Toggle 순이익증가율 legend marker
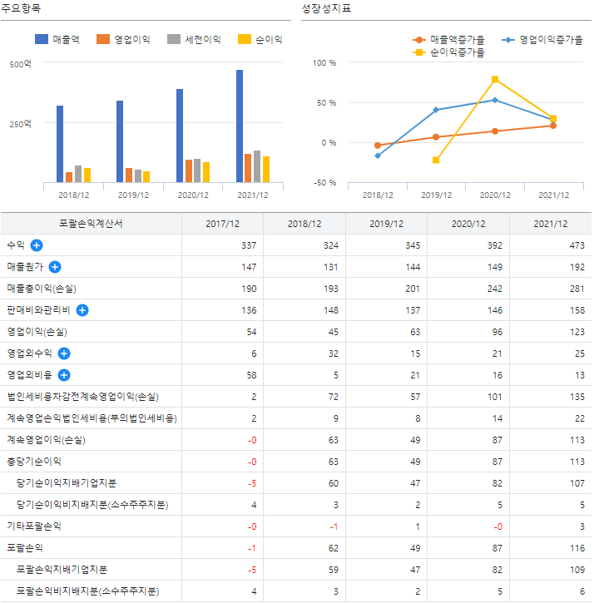 pyautogui.click(x=419, y=52)
